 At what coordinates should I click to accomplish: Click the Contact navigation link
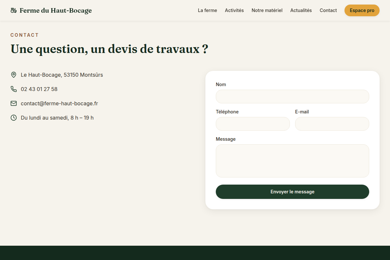coord(328,10)
